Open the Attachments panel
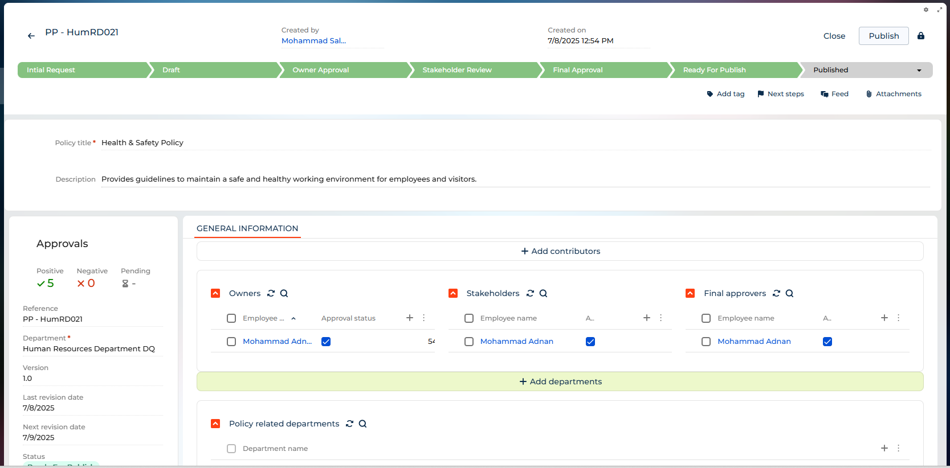Image resolution: width=950 pixels, height=468 pixels. 893,94
